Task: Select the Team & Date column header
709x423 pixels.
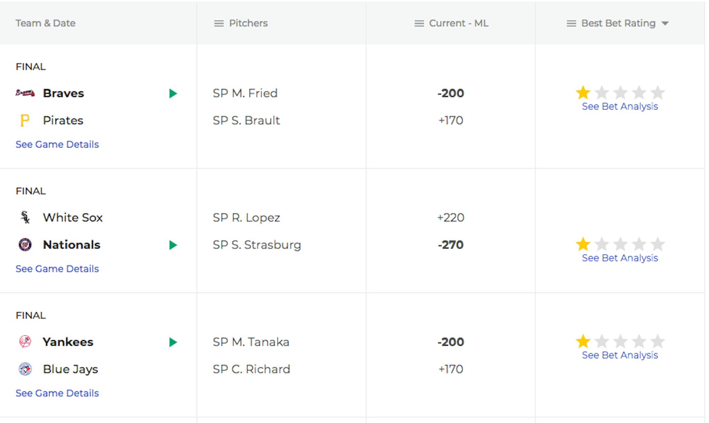Action: click(45, 23)
